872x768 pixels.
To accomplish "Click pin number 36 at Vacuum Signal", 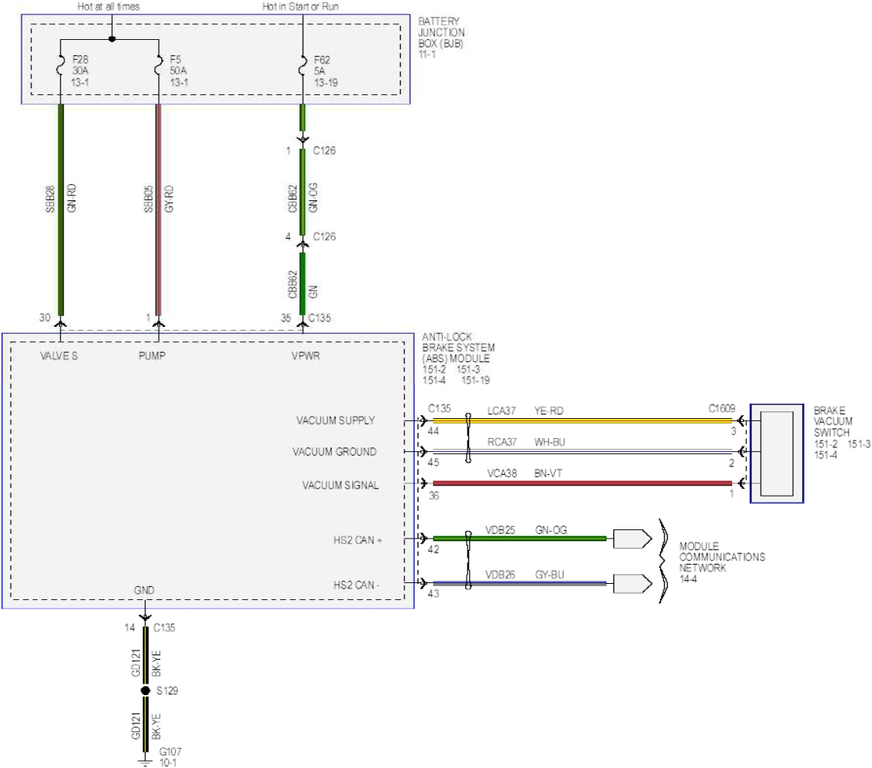I will click(x=434, y=495).
